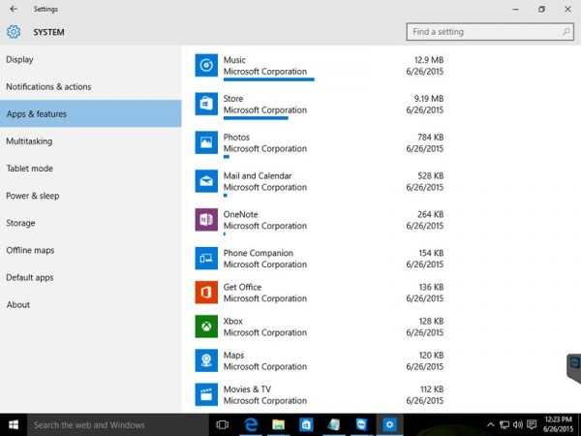Go to Default apps settings
The height and width of the screenshot is (436, 581).
pos(31,277)
